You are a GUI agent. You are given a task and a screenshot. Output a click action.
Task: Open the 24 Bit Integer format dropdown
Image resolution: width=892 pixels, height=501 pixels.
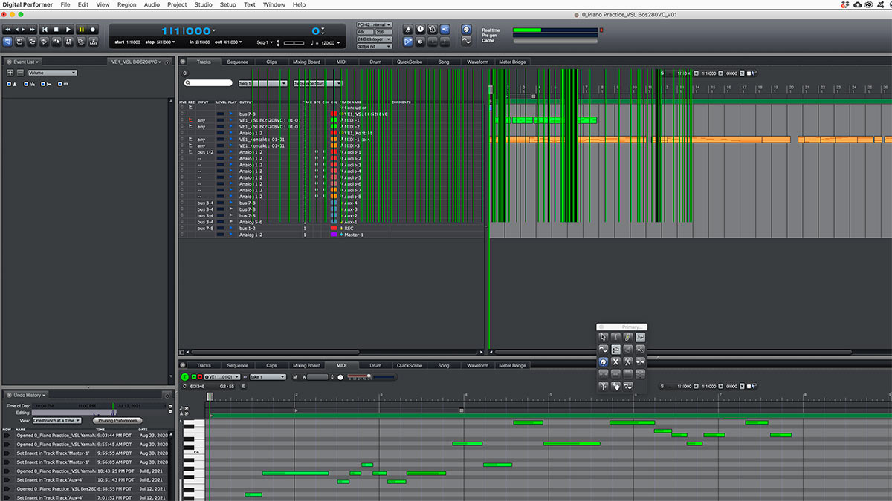tap(374, 39)
